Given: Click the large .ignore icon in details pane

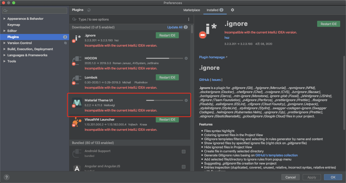Looking at the screenshot, I should (x=208, y=31).
